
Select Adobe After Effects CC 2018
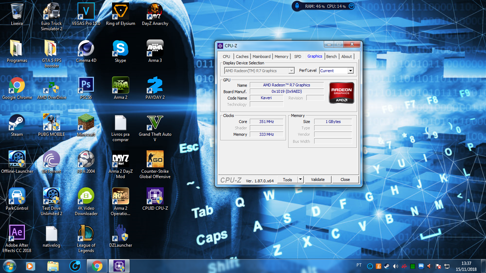[x=17, y=239]
